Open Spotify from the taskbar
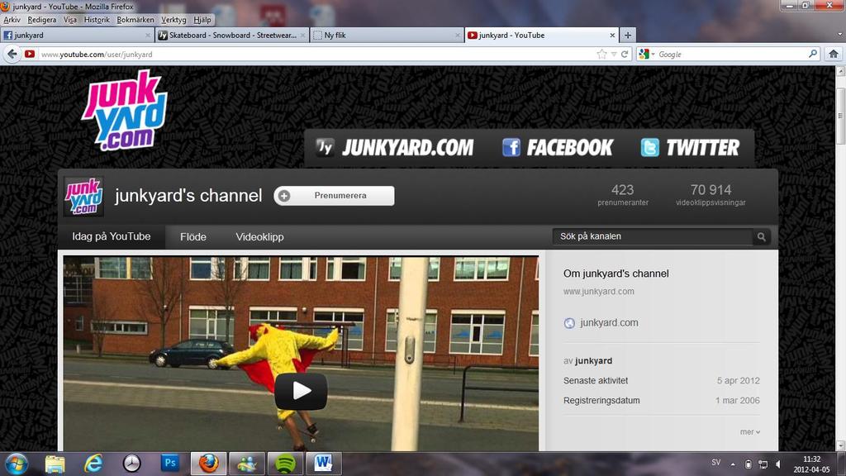 point(285,464)
